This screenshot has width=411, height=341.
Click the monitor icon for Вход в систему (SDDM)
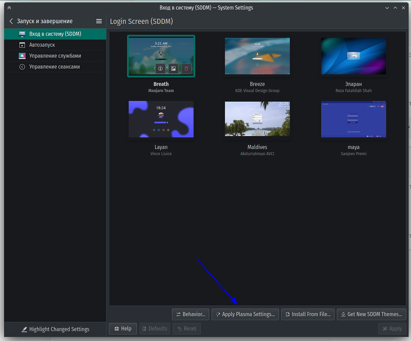[22, 34]
